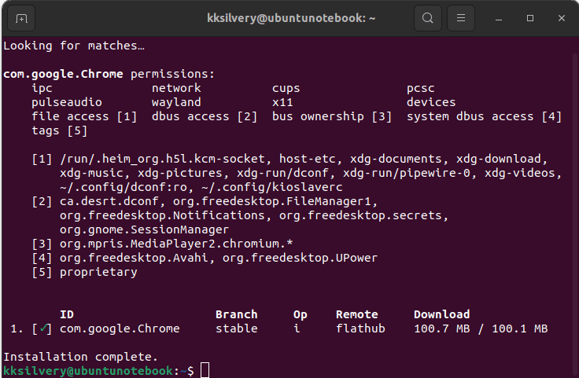Click 'com.google.Chrome' in the permissions heading
This screenshot has height=378, width=579.
coord(63,74)
